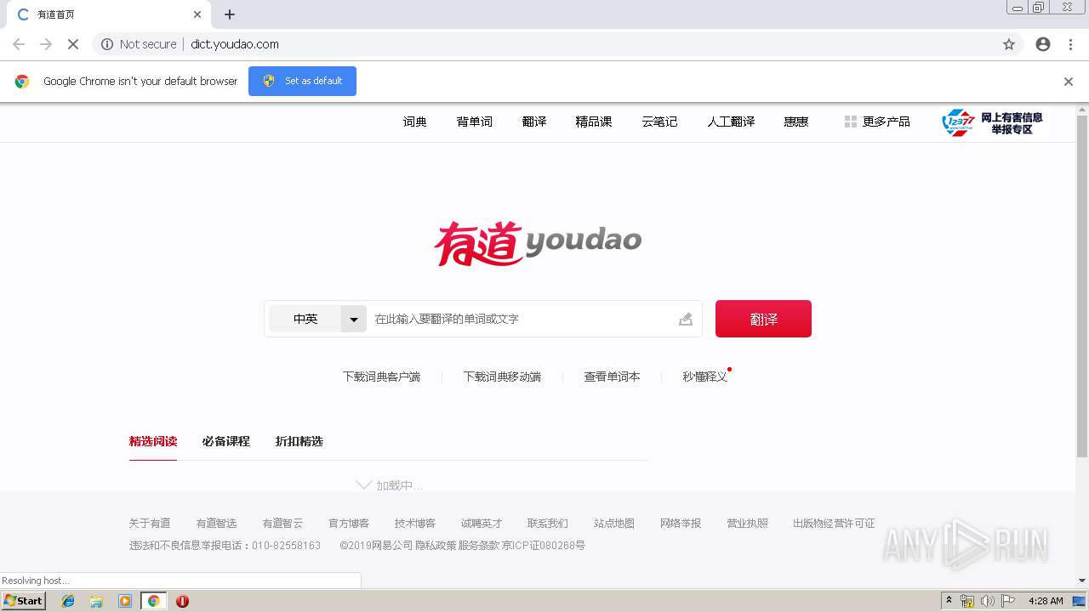Close the 有道首页 tab

(x=197, y=14)
